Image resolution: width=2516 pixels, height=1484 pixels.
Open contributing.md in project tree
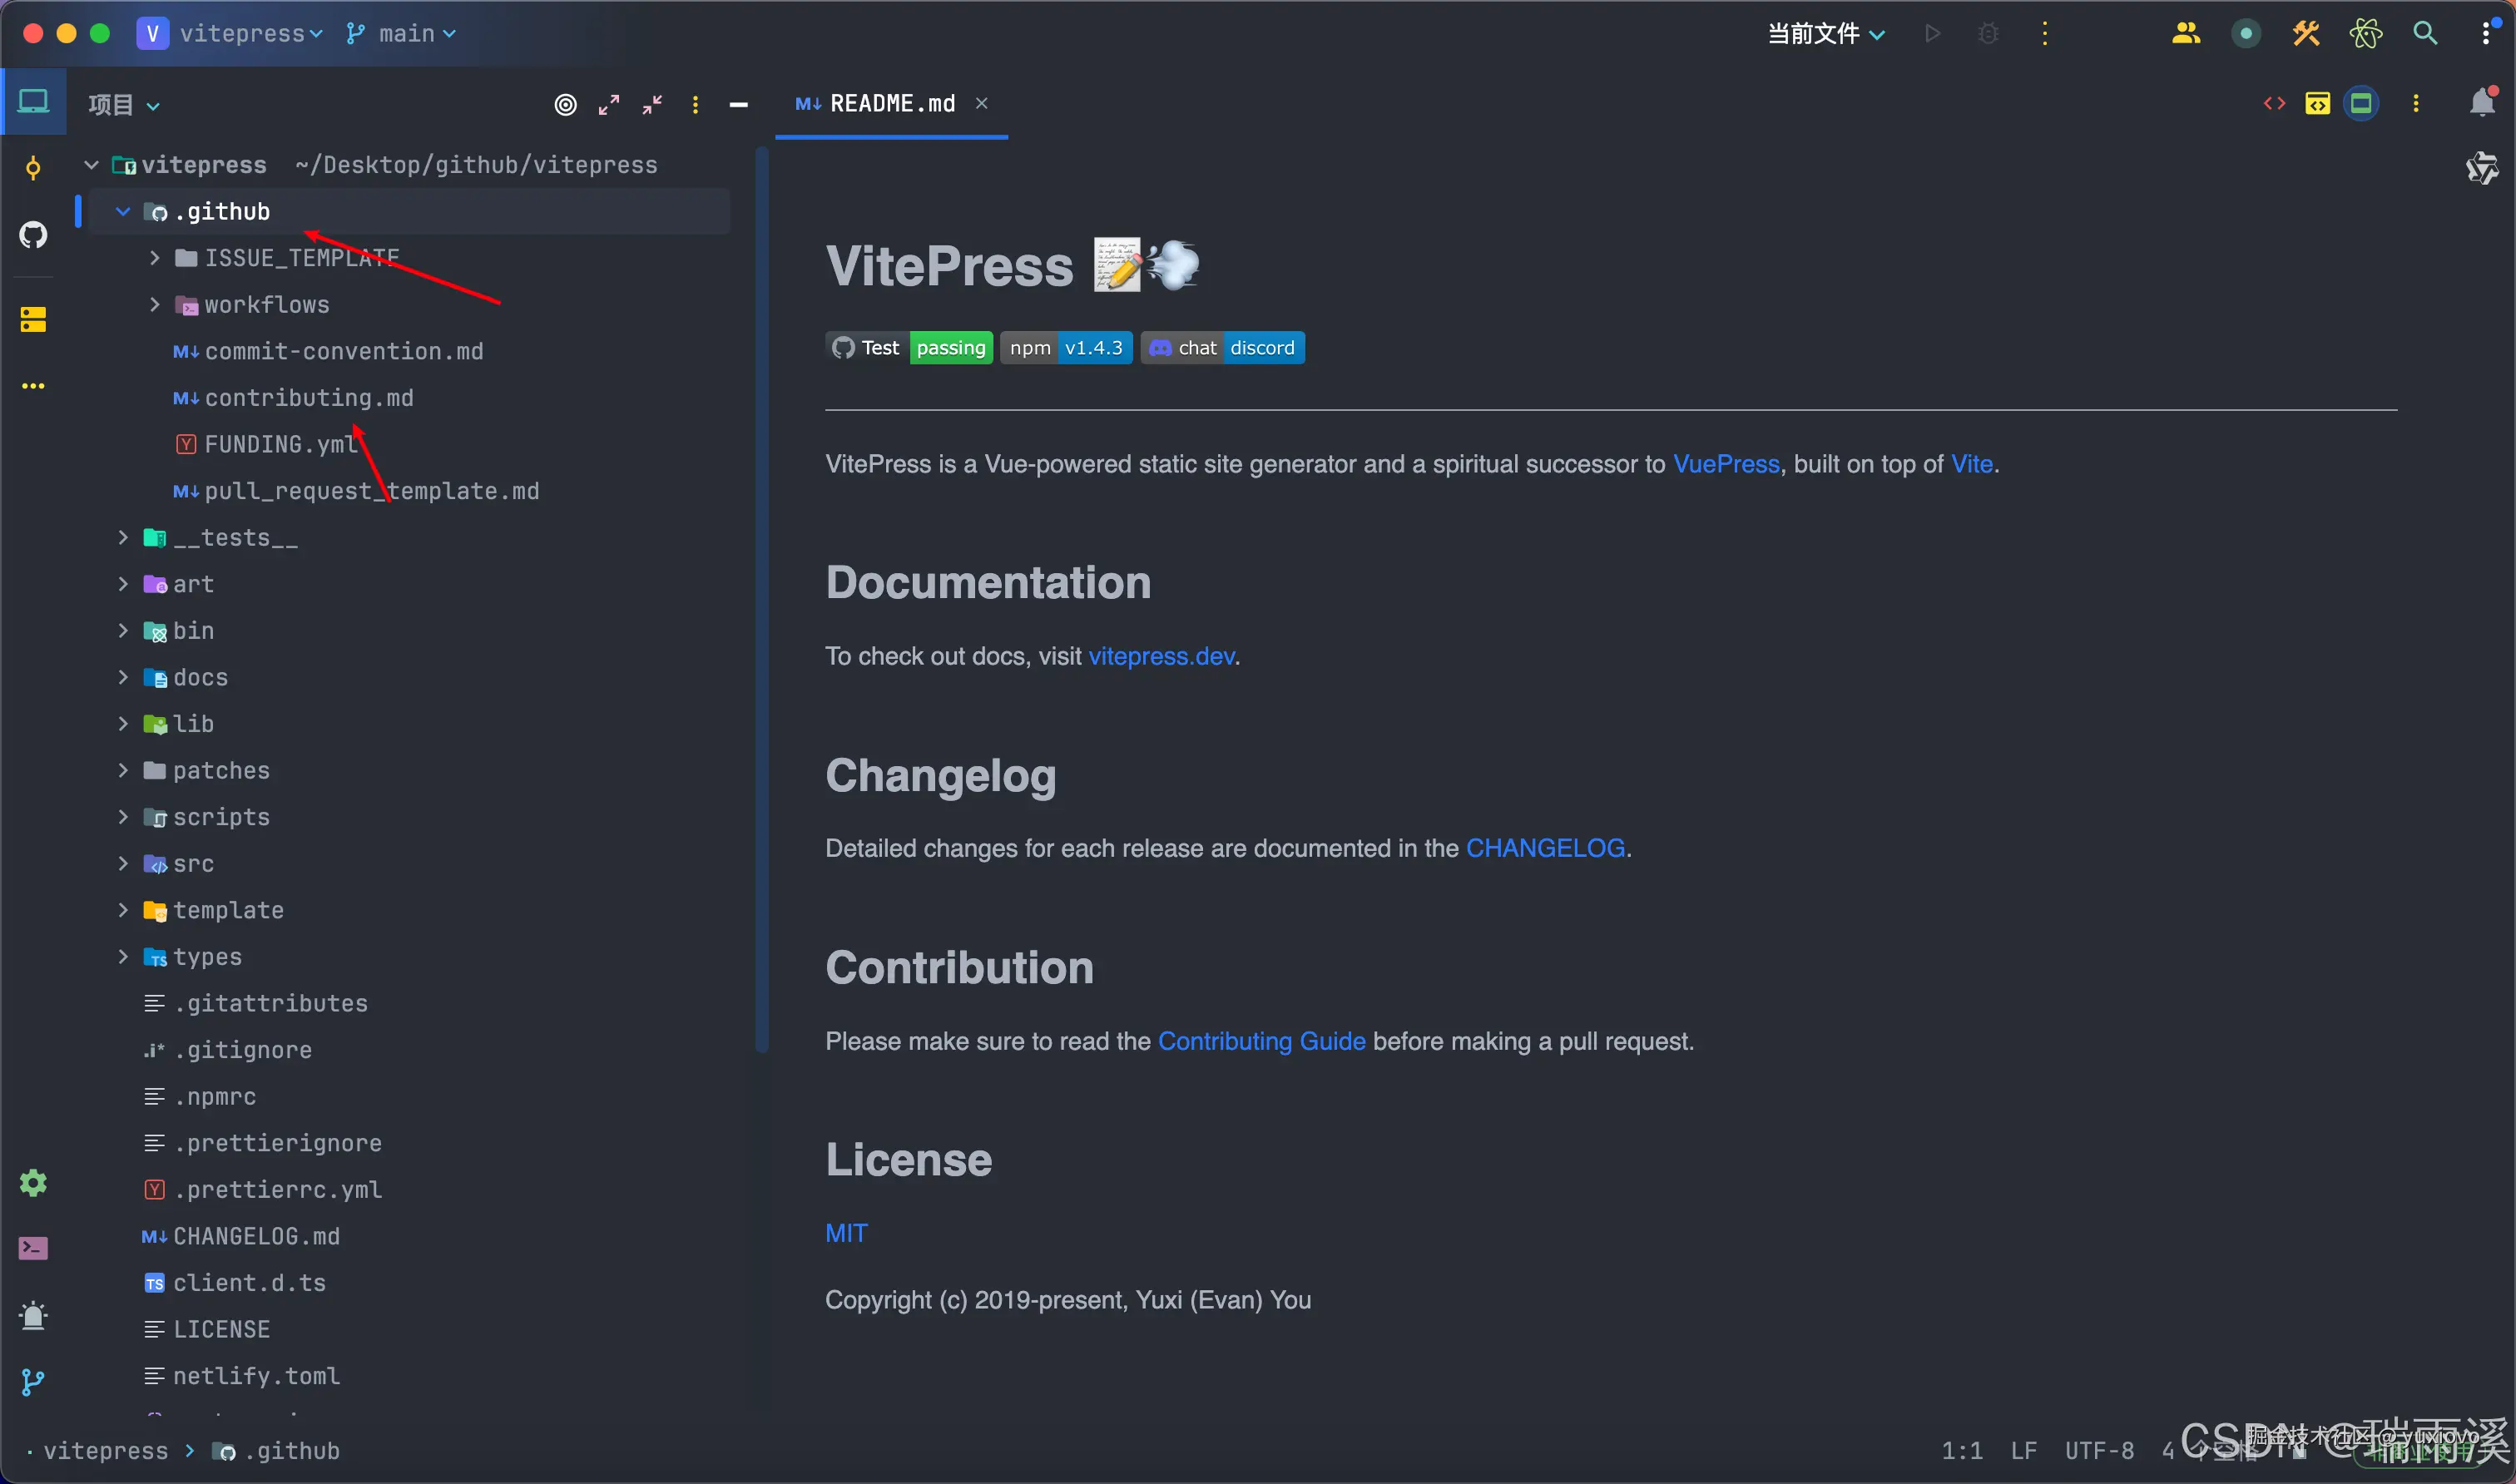click(x=308, y=398)
